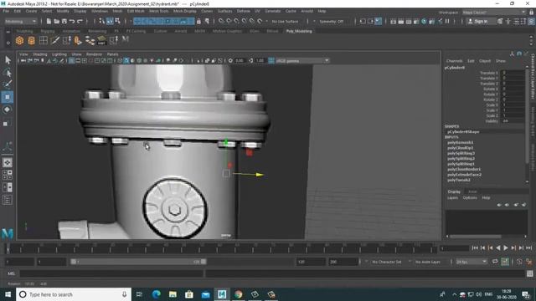Go to start of playback range
536x301 pixels.
coord(475,247)
